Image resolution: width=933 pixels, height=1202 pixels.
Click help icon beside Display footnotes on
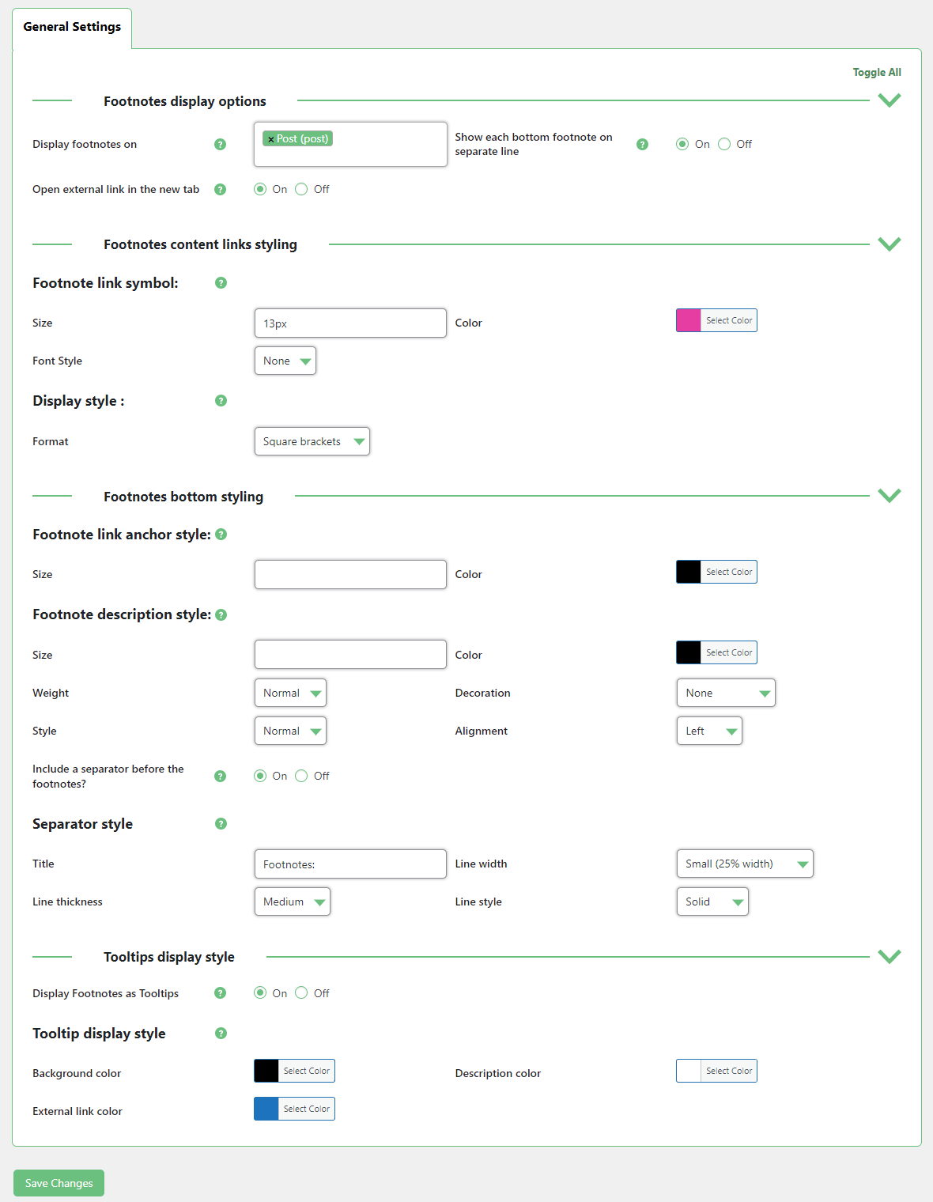click(x=221, y=144)
